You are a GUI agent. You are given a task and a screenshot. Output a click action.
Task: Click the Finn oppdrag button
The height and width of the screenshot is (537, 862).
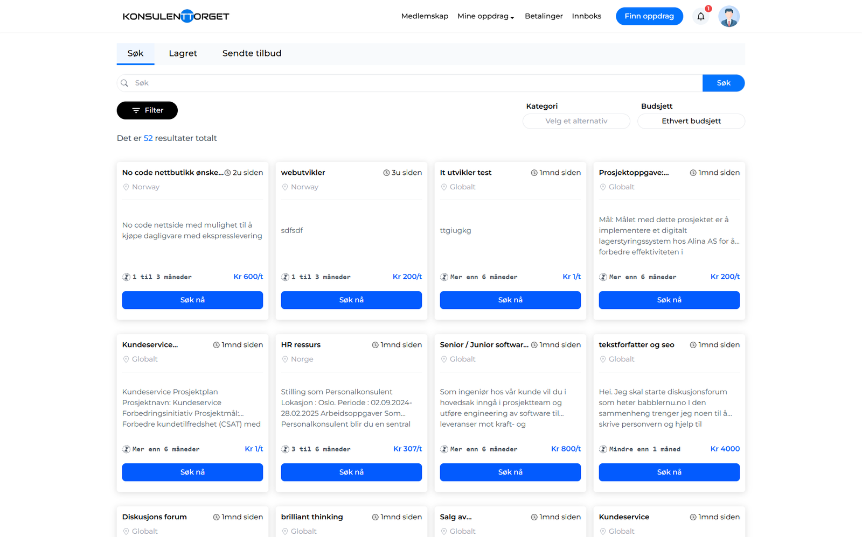pyautogui.click(x=649, y=16)
